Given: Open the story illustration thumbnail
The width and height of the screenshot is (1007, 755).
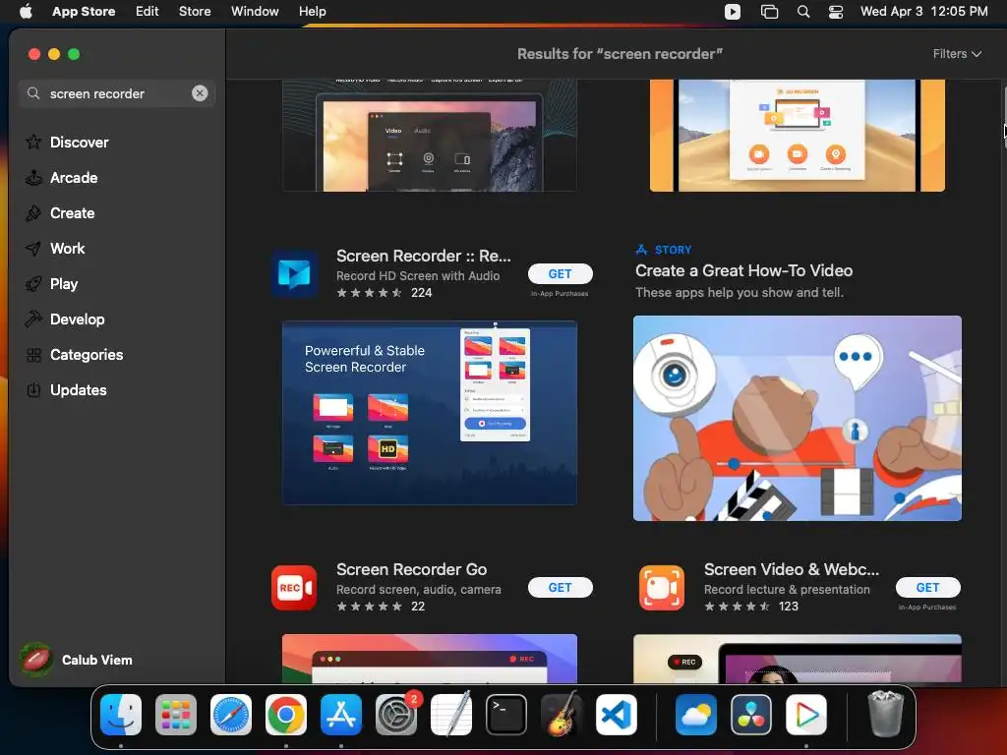Looking at the screenshot, I should pos(797,418).
